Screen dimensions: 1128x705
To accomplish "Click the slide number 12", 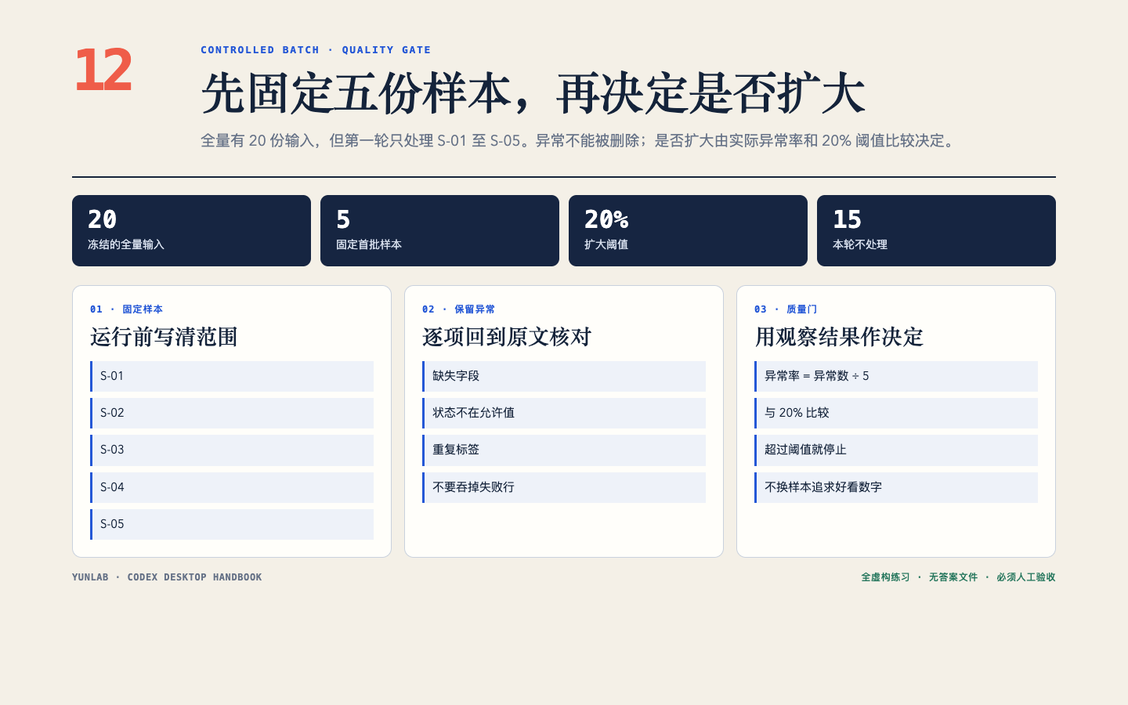I will point(103,70).
